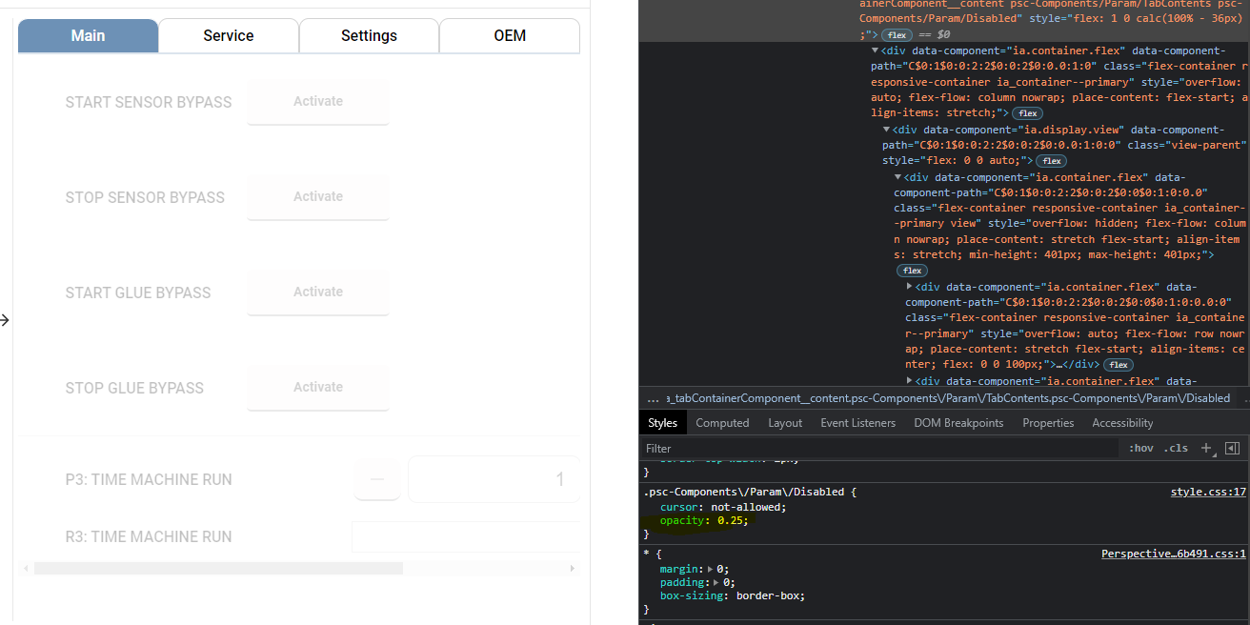Toggle the :hov element state panel
Viewport: 1250px width, 625px height.
1141,448
